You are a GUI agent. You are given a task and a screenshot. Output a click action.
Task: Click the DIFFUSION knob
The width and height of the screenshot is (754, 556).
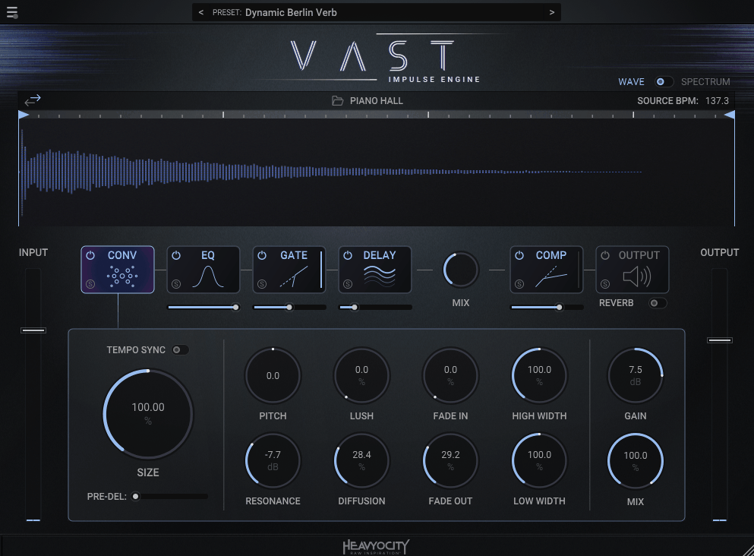[x=361, y=461]
